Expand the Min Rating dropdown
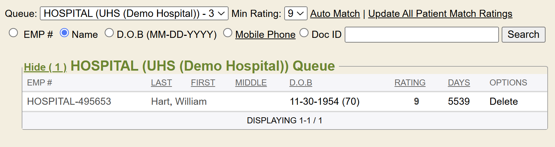This screenshot has height=147, width=555. [x=295, y=14]
